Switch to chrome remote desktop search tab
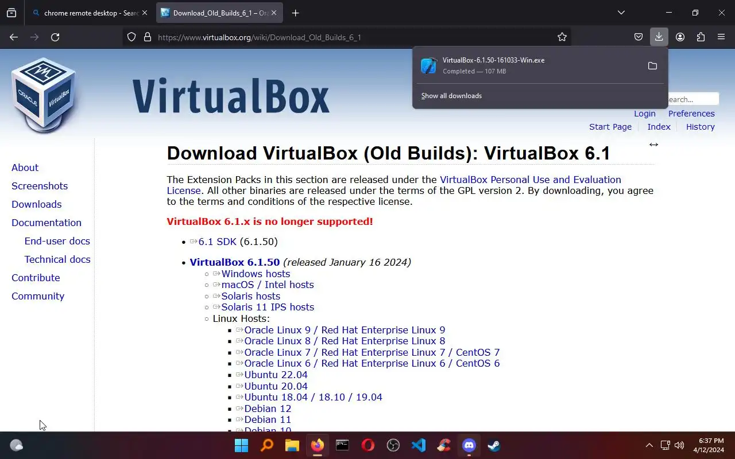The width and height of the screenshot is (735, 459). tap(91, 13)
